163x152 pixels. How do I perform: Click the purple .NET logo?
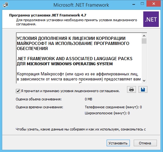(x=151, y=19)
